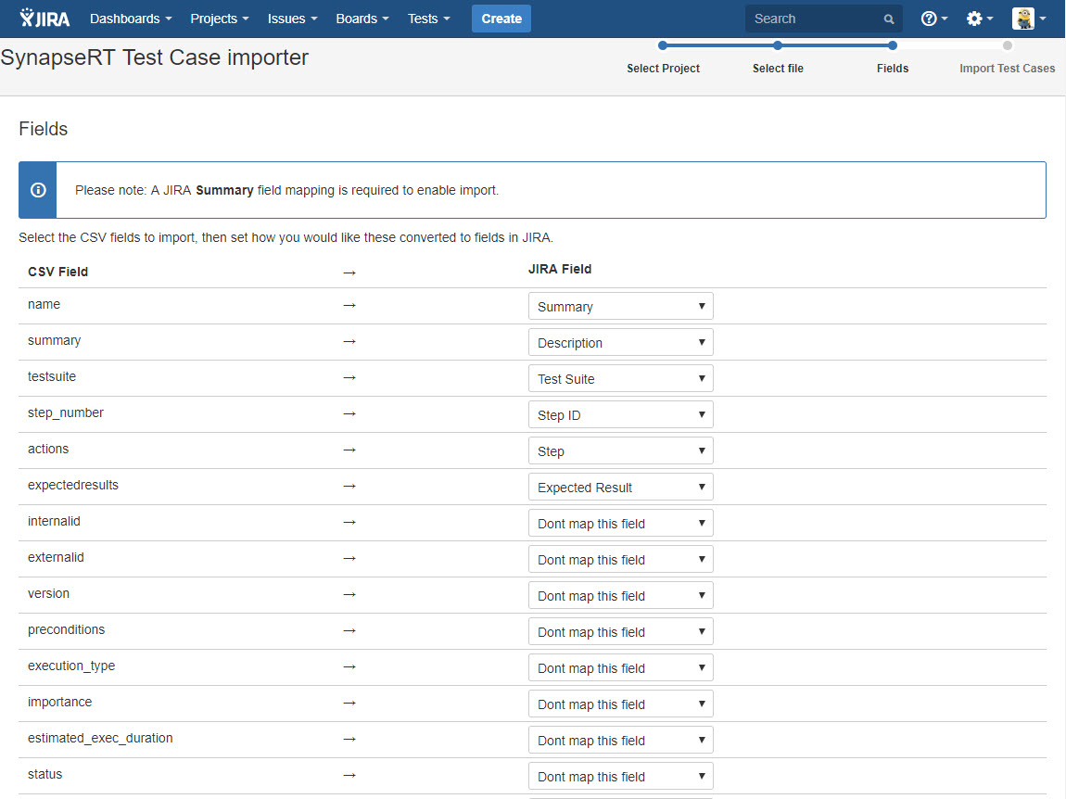1066x799 pixels.
Task: Open the JIRA field dropdown for name
Action: pyautogui.click(x=620, y=307)
